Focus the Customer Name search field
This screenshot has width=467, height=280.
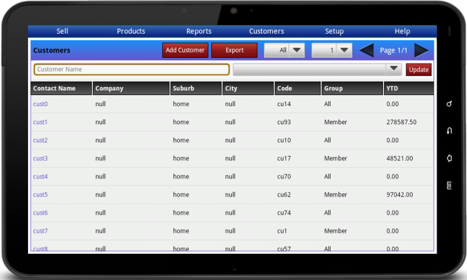132,69
